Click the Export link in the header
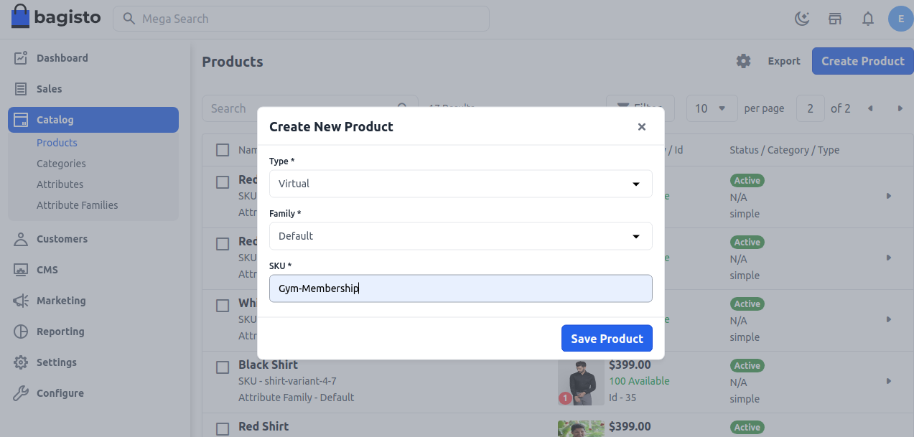The image size is (914, 437). pyautogui.click(x=783, y=61)
